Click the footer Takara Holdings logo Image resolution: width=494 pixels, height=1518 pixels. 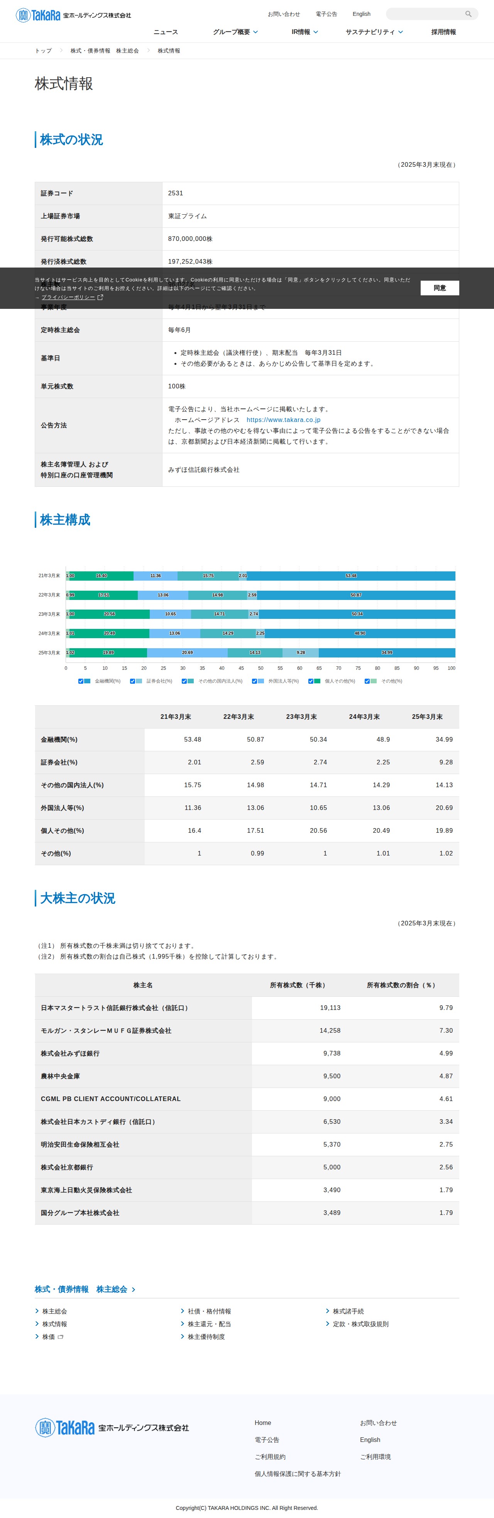(112, 1427)
